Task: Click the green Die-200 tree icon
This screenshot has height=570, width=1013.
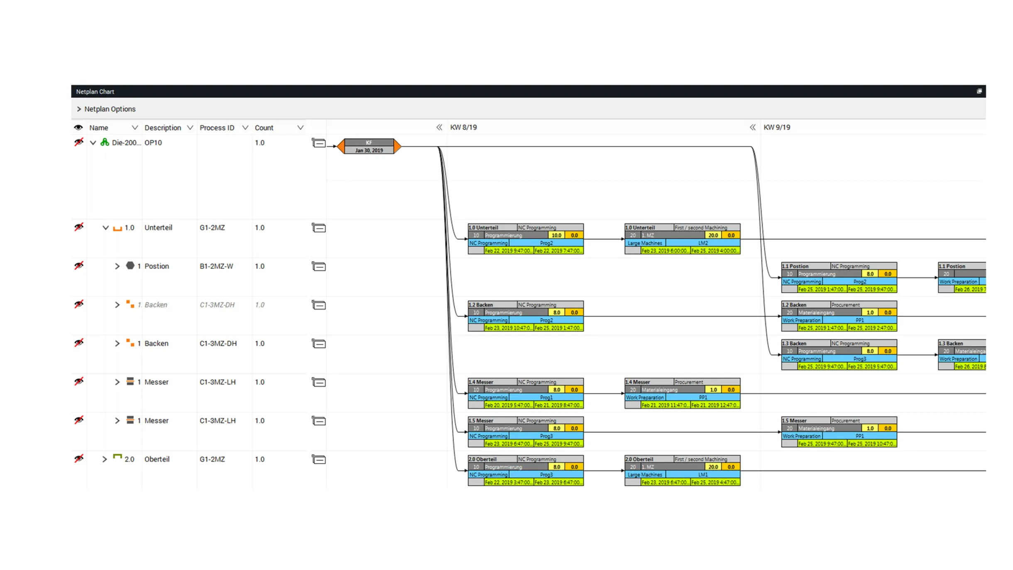Action: [x=105, y=142]
